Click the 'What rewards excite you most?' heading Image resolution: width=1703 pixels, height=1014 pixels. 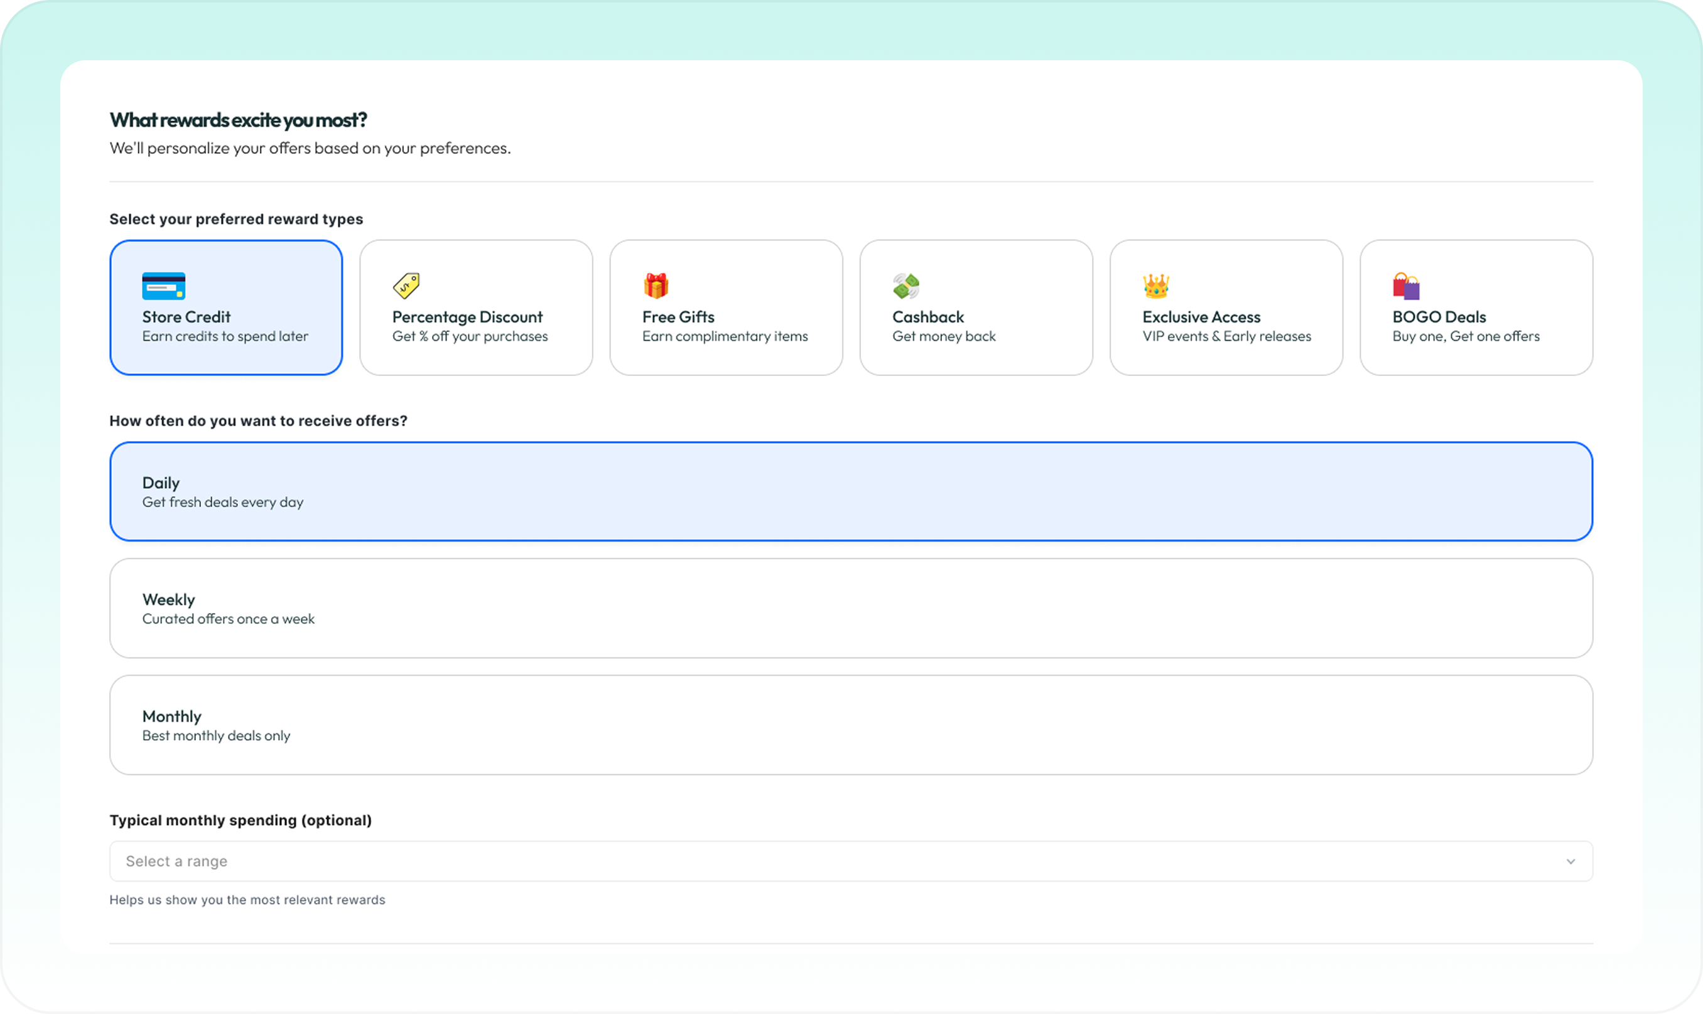pyautogui.click(x=238, y=120)
